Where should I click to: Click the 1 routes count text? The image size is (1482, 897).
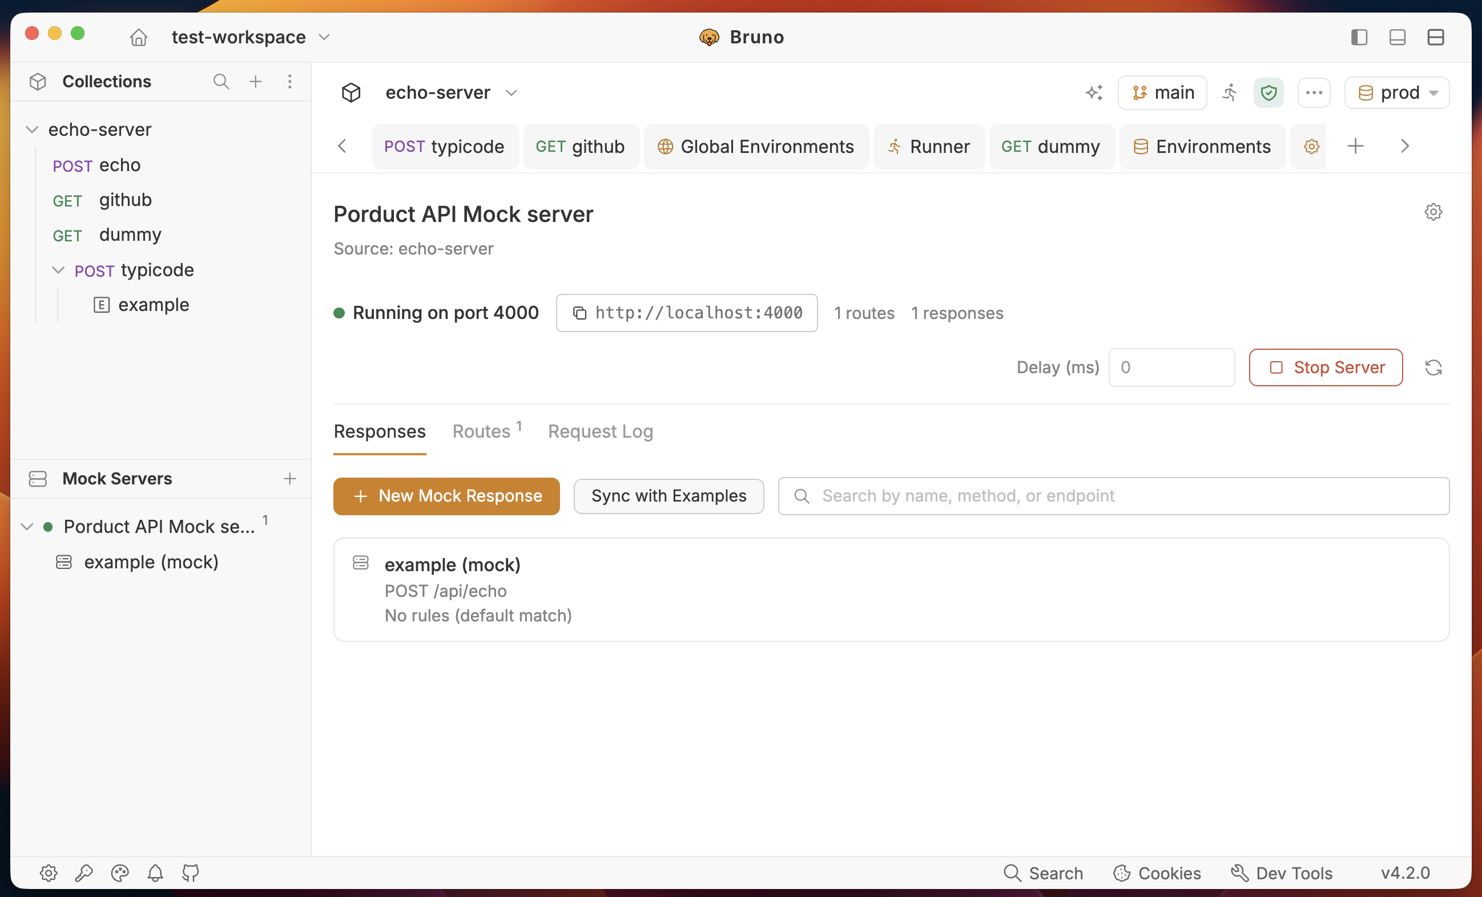pos(864,313)
